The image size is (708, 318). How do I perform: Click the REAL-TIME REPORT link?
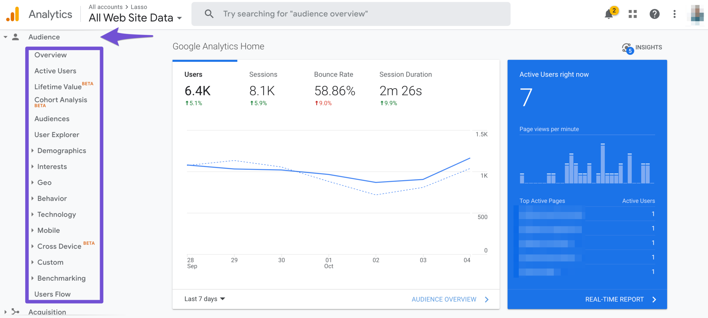[615, 299]
